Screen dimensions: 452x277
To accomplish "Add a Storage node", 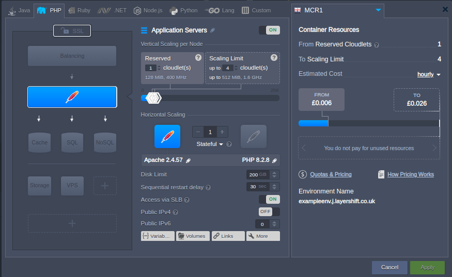I will coord(39,186).
